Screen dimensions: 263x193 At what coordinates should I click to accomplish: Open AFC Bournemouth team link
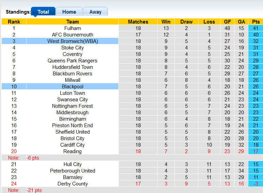(72, 35)
